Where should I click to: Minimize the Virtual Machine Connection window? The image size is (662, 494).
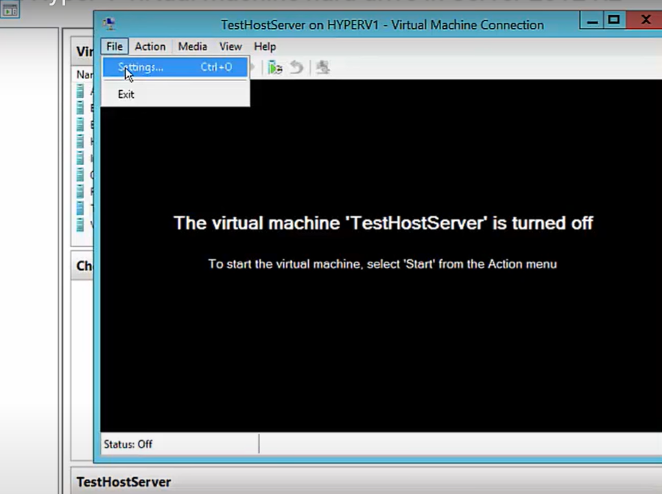click(x=592, y=20)
